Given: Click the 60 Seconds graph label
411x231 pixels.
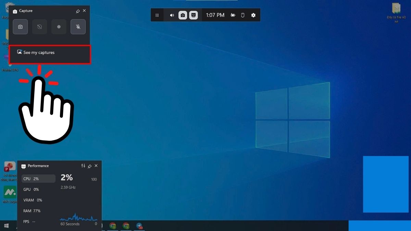Looking at the screenshot, I should (x=70, y=224).
